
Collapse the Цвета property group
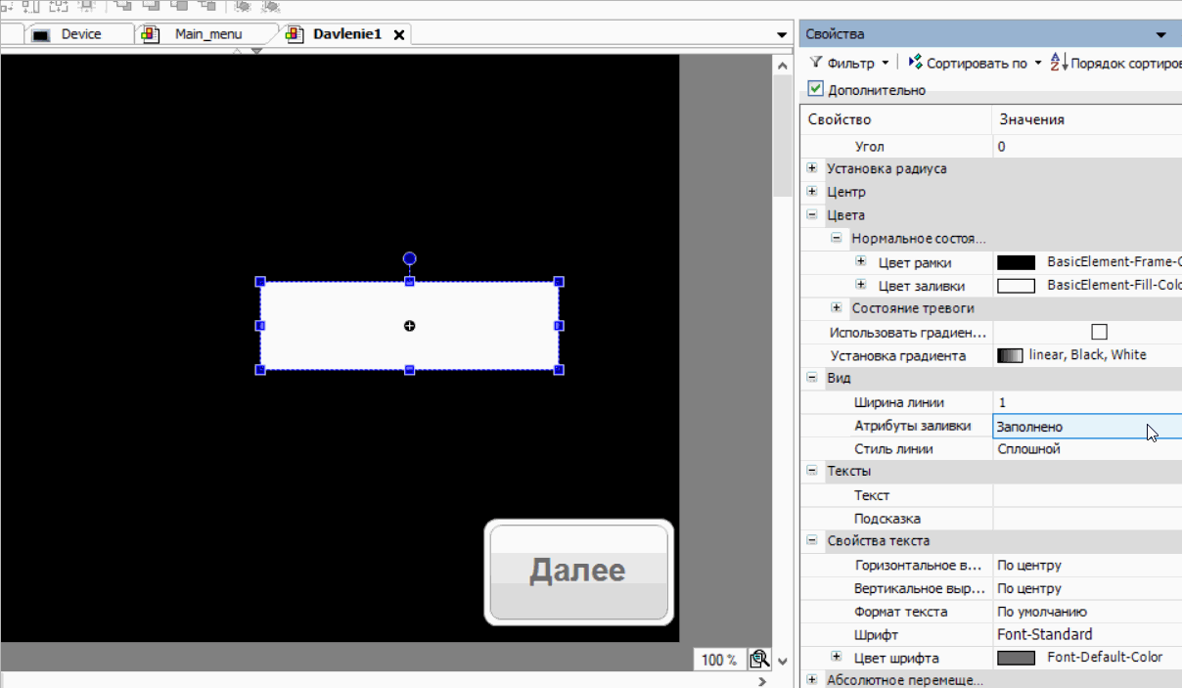pyautogui.click(x=812, y=214)
